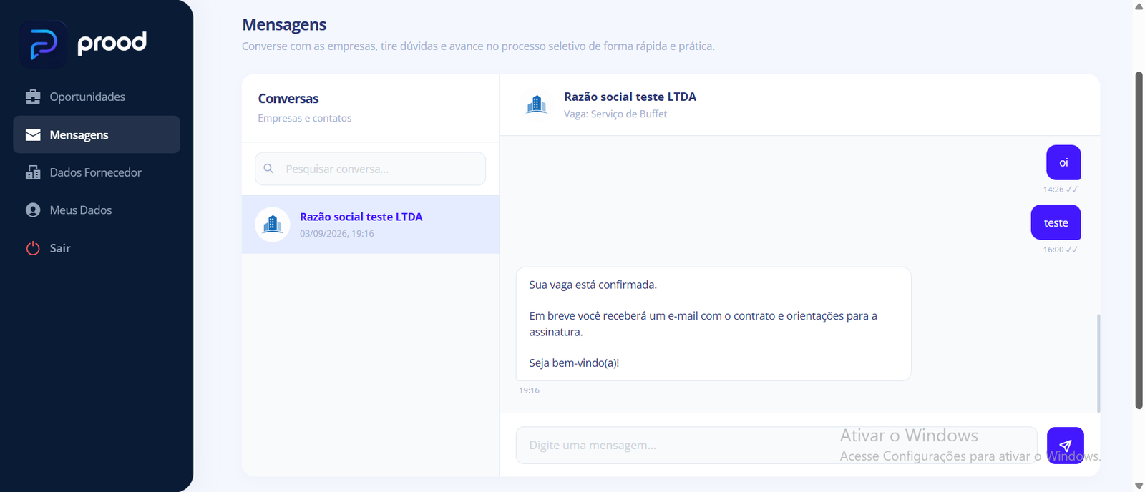Click the Digite uma mensagem input field
The width and height of the screenshot is (1145, 492).
click(x=776, y=445)
